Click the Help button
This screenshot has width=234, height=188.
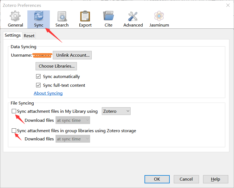click(x=215, y=179)
